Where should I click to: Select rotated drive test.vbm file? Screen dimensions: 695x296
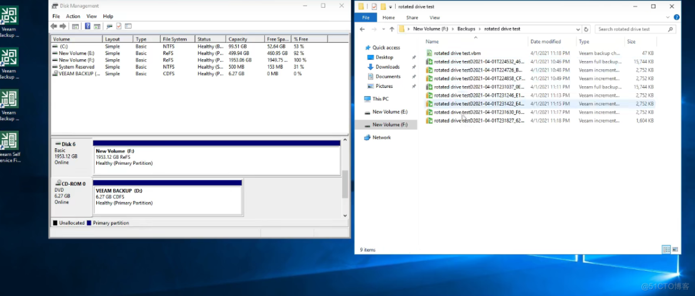[540, 53]
